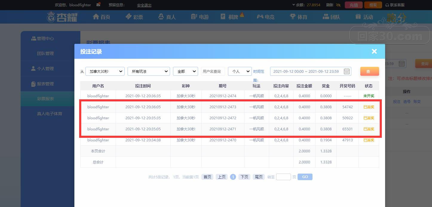Viewport: 432px width, 207px height.
Task: Click the 追号 link in background table
Action: 407,102
